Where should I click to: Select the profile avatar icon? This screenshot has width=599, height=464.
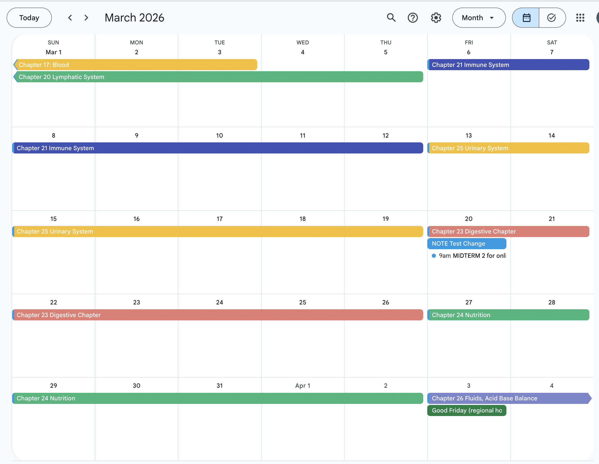coord(598,17)
